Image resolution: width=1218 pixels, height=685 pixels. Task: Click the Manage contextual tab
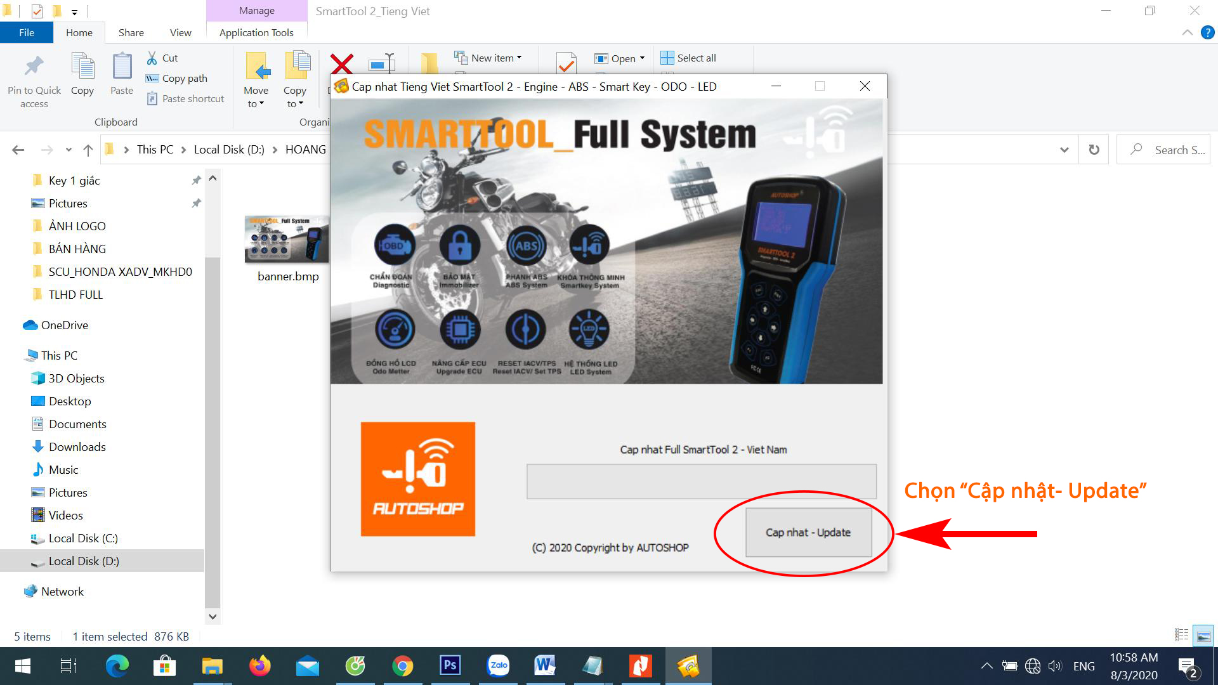coord(257,11)
